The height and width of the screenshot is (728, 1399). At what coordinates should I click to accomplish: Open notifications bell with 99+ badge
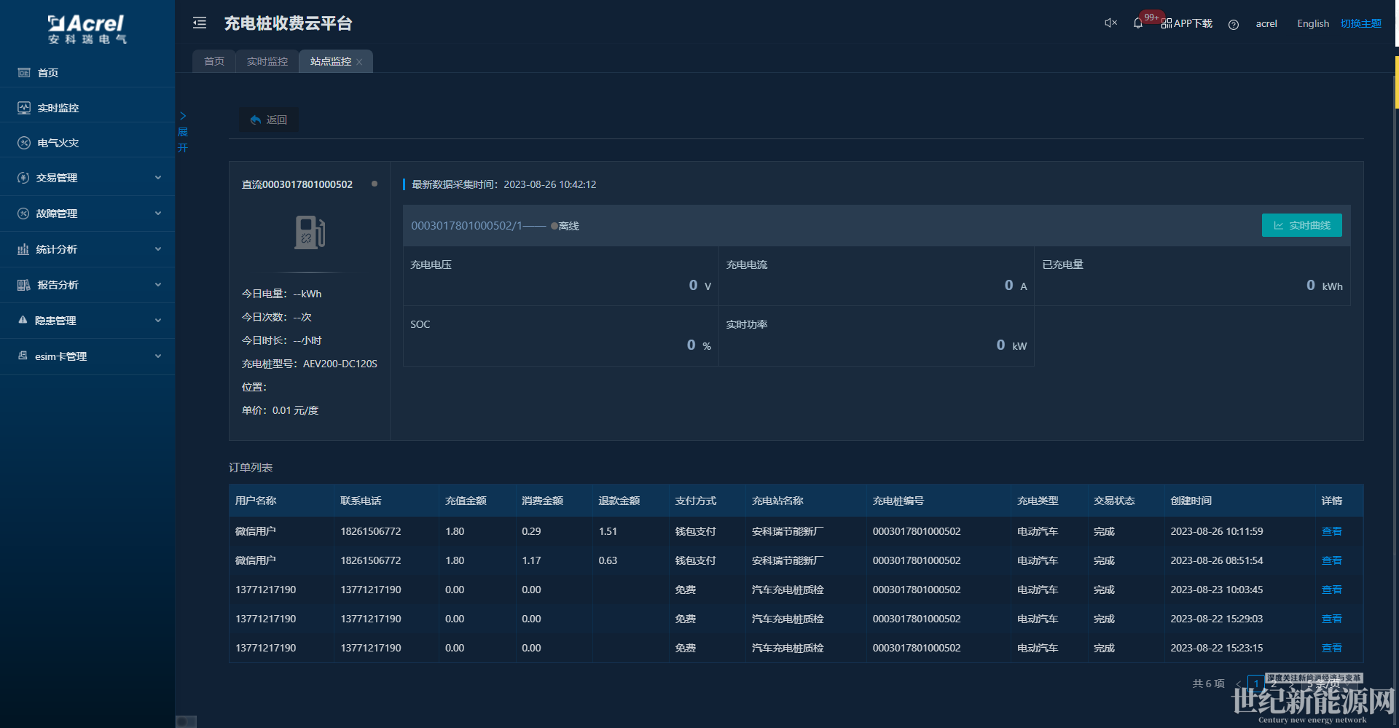point(1138,23)
